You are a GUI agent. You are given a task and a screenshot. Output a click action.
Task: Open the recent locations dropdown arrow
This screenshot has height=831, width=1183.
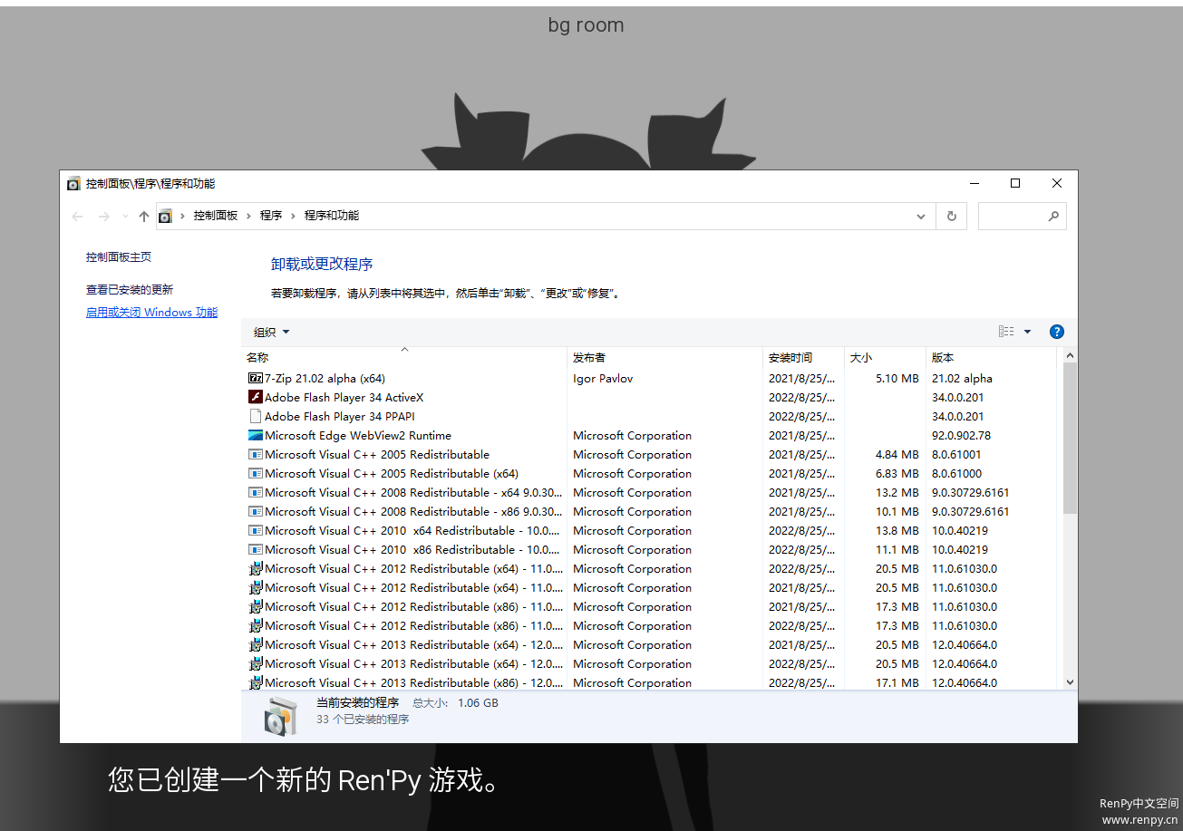coord(125,217)
